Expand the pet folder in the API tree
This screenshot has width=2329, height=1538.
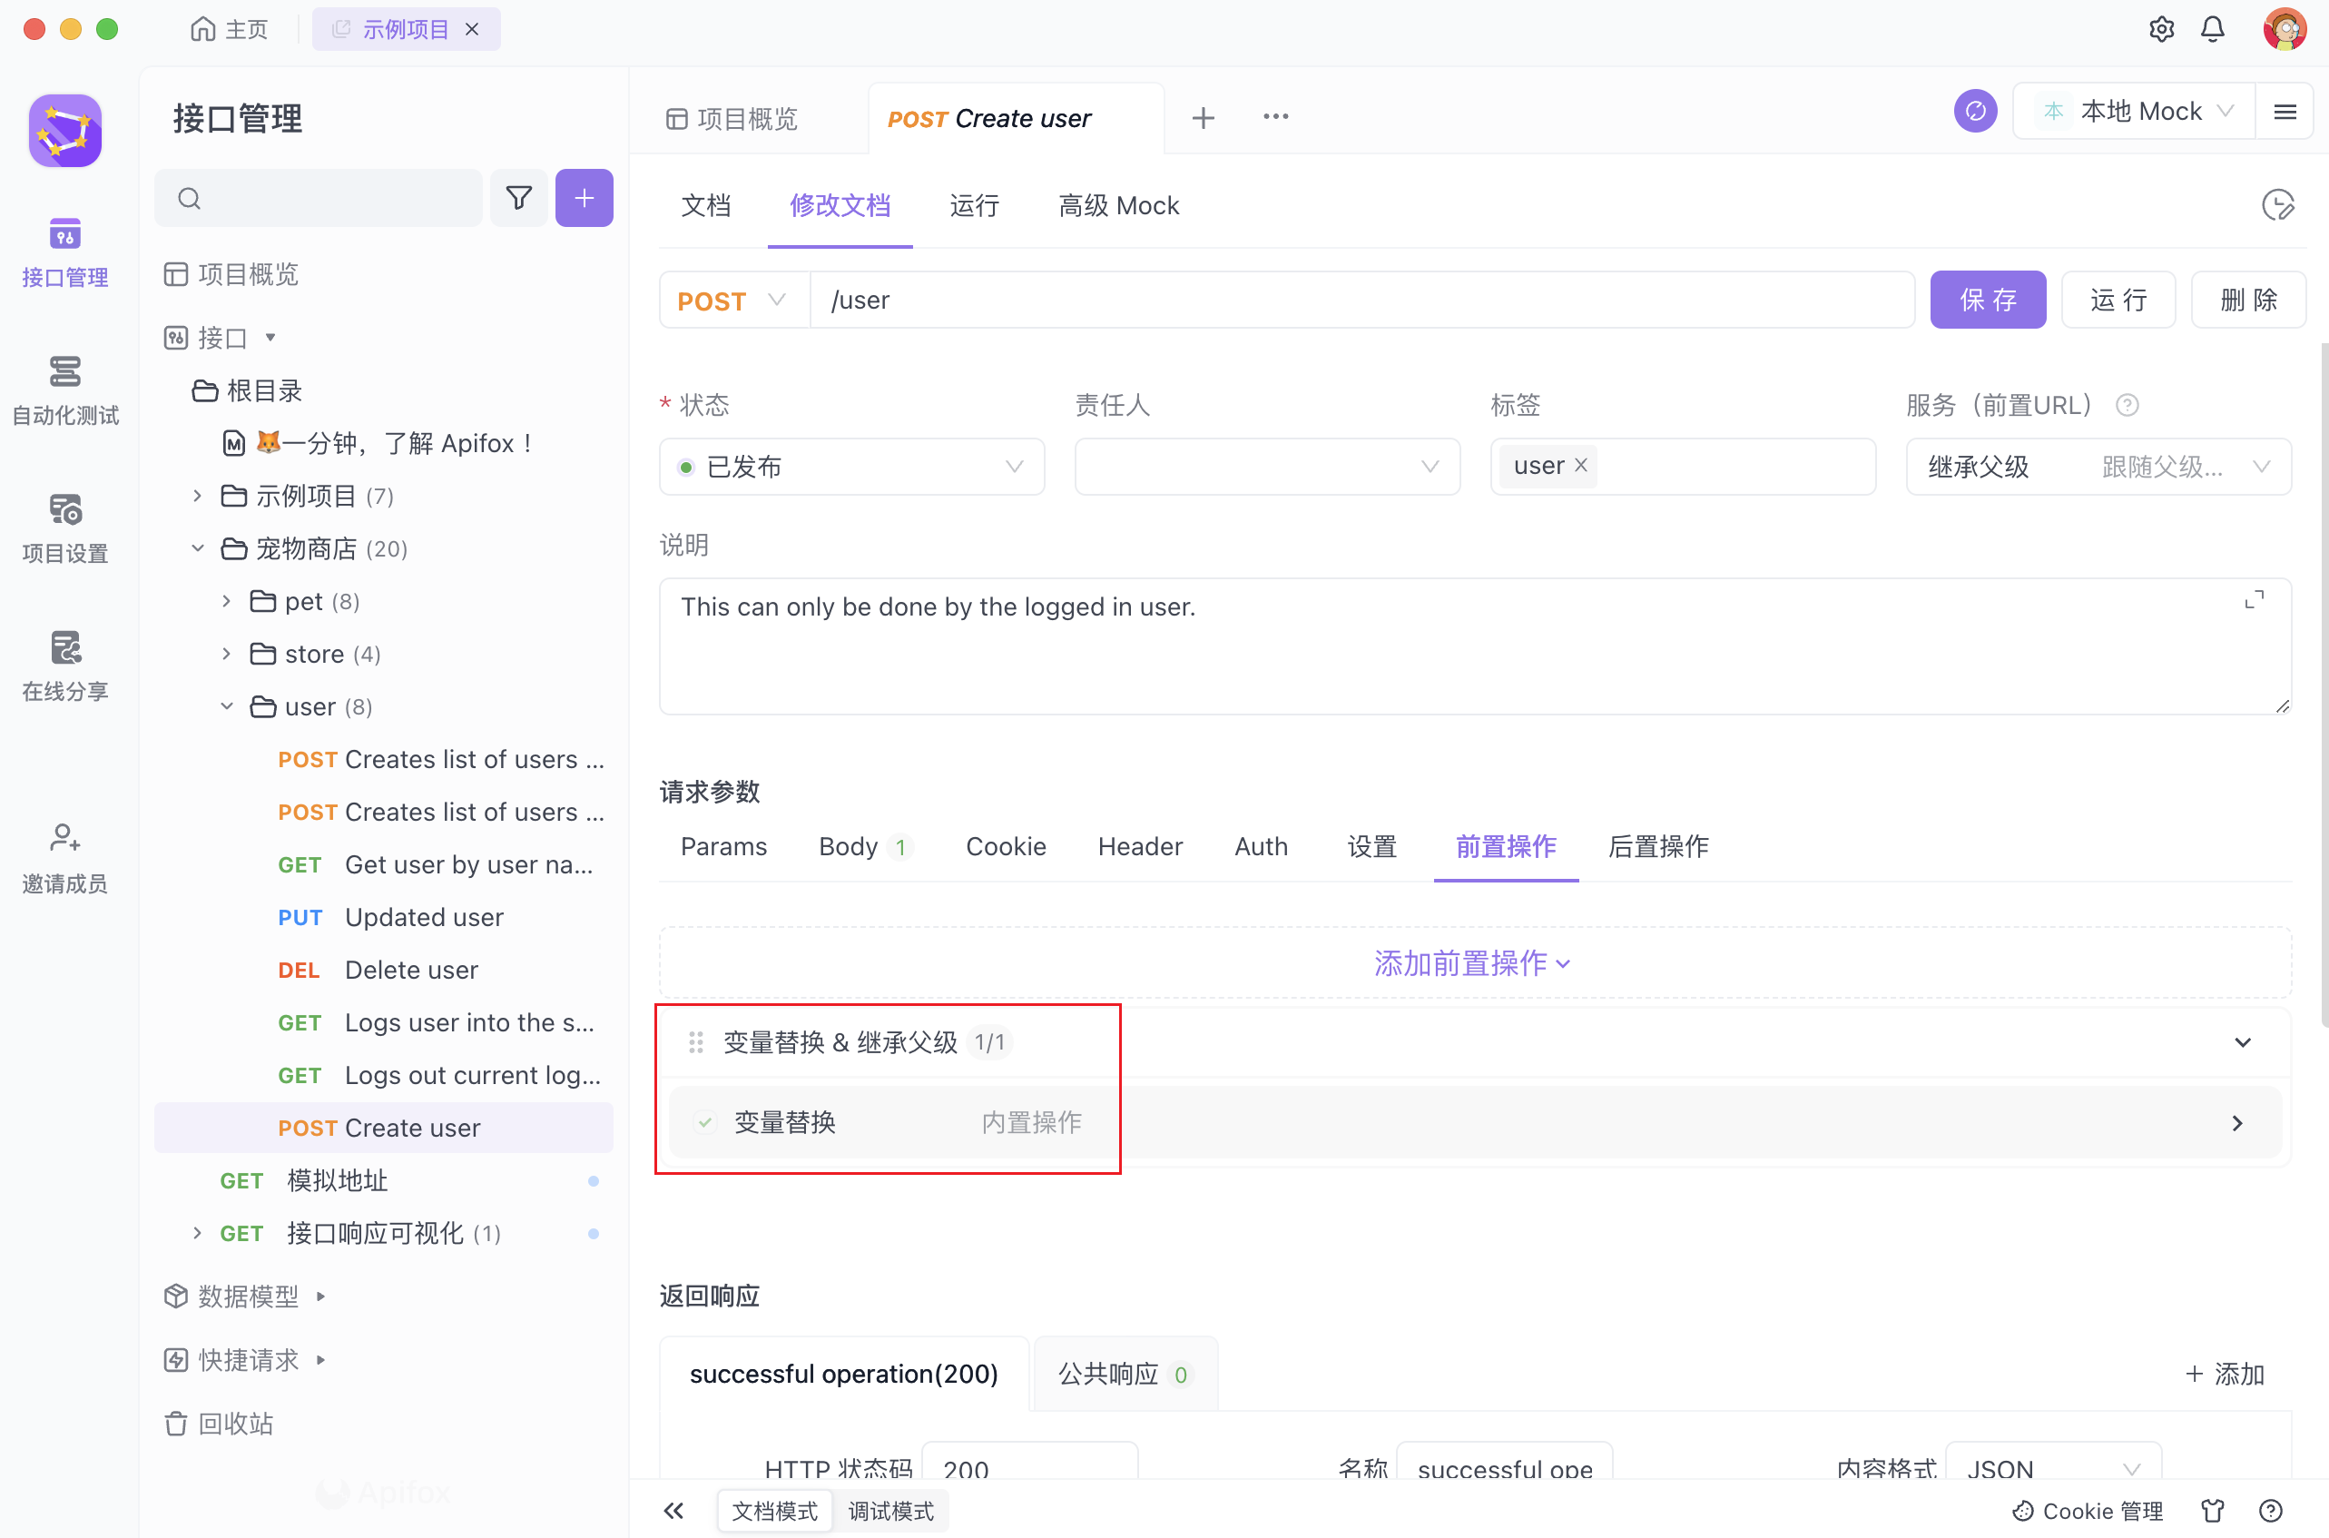227,601
